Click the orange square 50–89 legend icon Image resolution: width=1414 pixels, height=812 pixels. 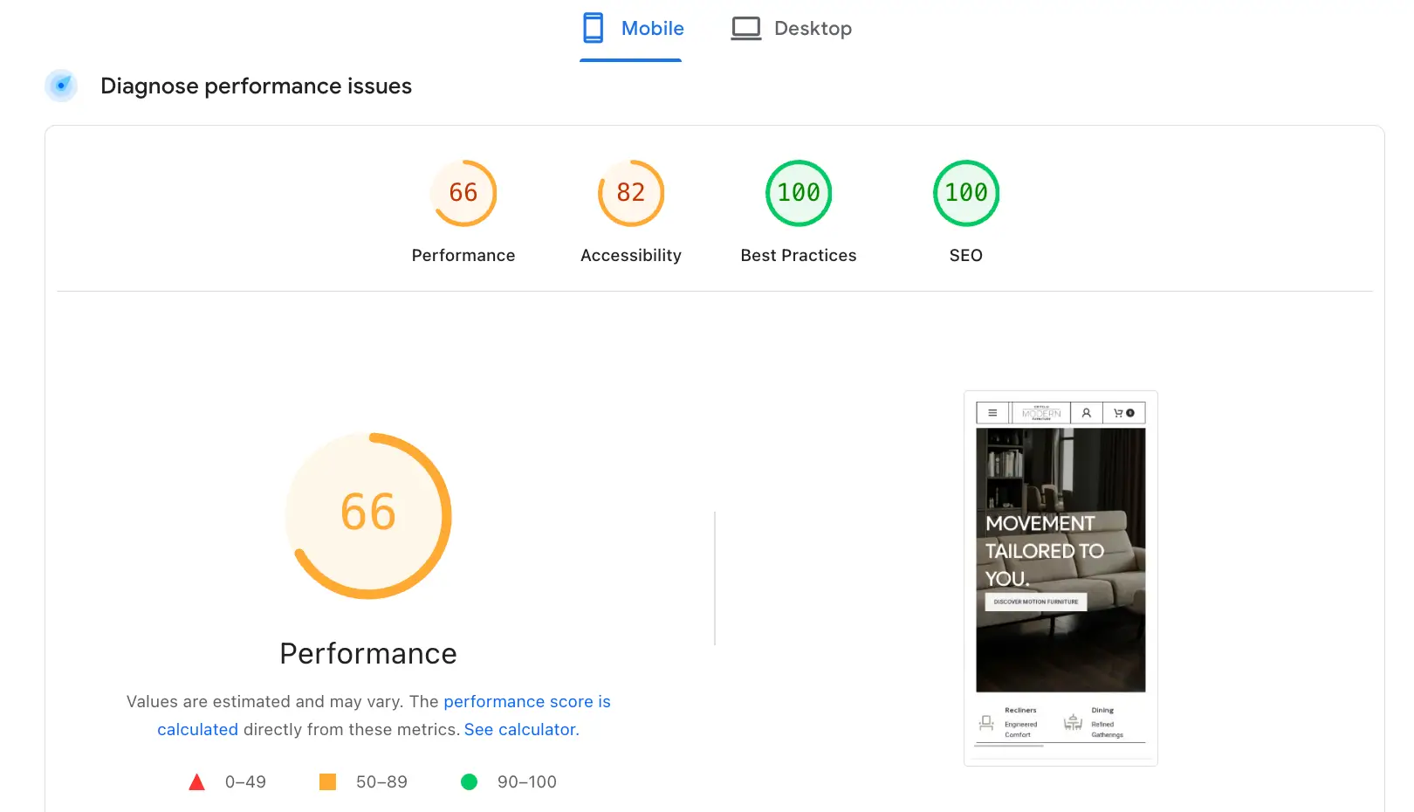(327, 782)
